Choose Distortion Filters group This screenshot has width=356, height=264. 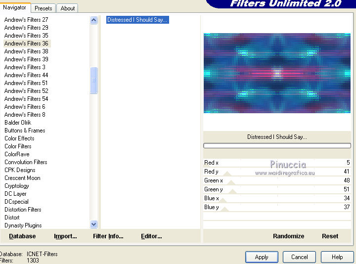(x=23, y=210)
